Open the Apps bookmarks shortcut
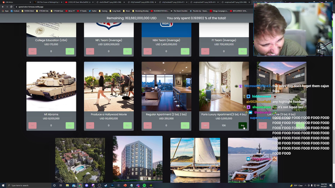This screenshot has width=335, height=188. click(5, 11)
